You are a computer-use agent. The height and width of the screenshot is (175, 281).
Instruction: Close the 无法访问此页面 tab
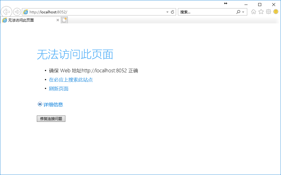point(58,20)
